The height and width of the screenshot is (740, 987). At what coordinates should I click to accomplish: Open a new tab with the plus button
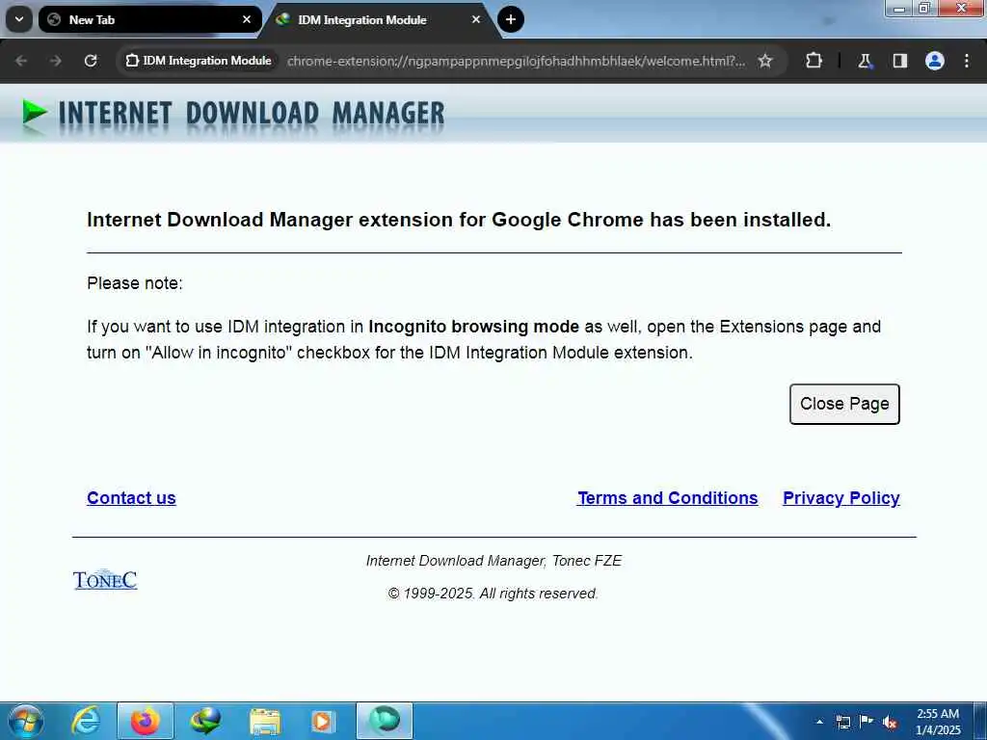[511, 19]
